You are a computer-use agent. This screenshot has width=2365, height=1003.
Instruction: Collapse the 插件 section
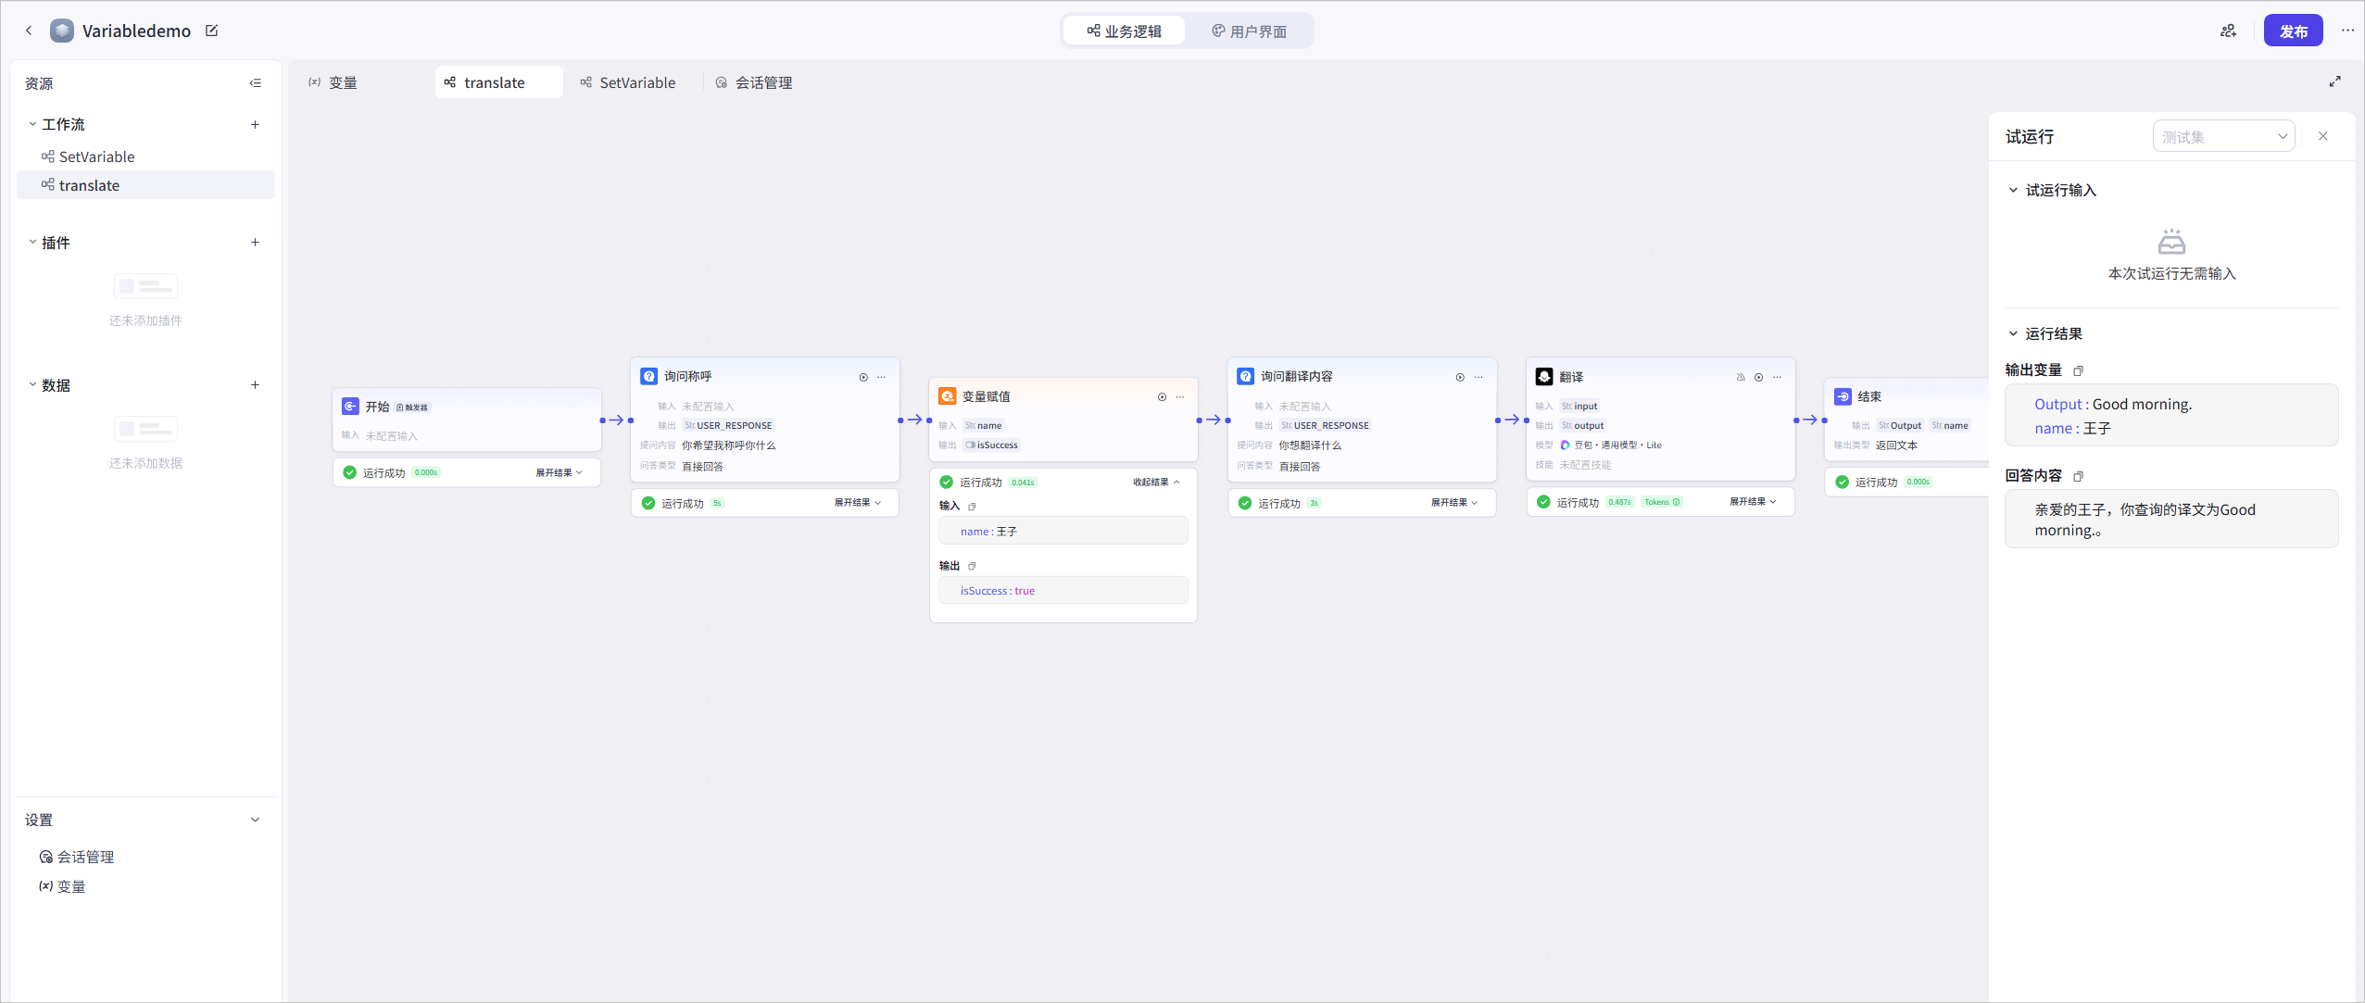coord(32,243)
